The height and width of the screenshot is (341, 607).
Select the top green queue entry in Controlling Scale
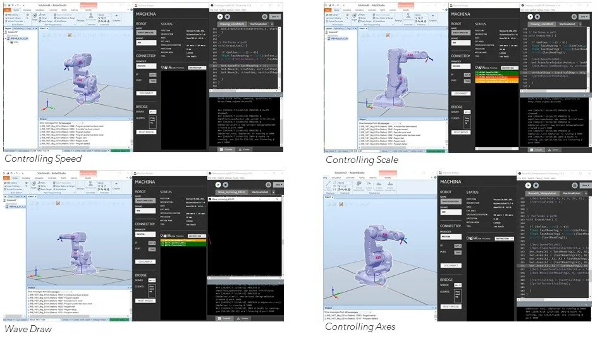(x=497, y=72)
